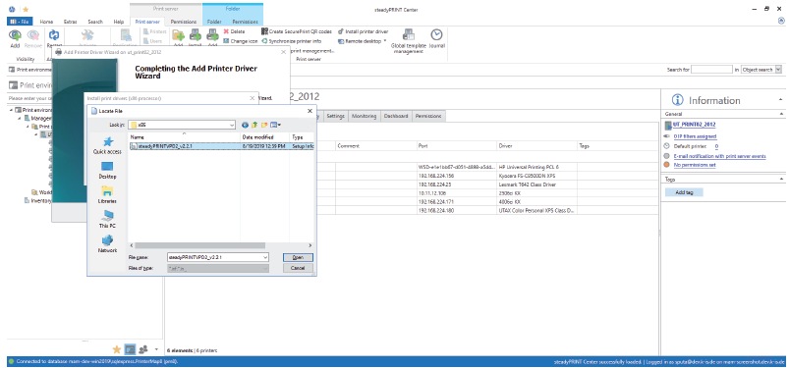
Task: Click Open in Locate File dialog
Action: [x=298, y=257]
